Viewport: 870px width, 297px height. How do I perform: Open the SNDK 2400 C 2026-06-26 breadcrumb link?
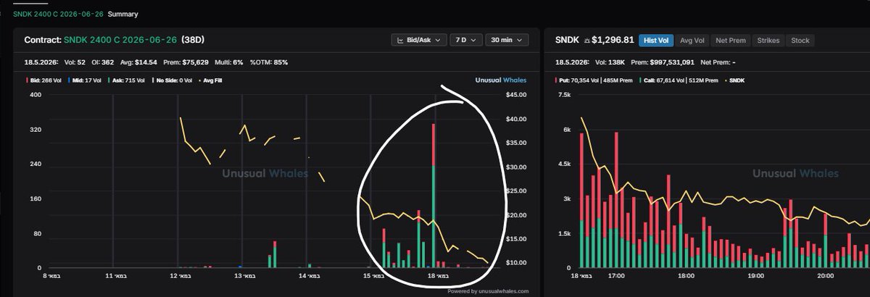click(58, 14)
